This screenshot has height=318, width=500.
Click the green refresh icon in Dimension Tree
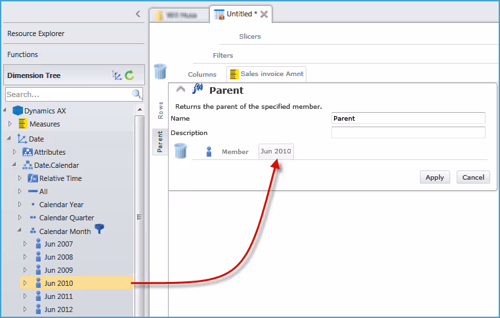(x=130, y=75)
